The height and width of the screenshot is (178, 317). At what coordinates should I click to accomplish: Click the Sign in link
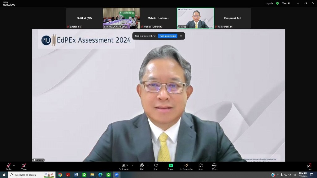point(270,3)
